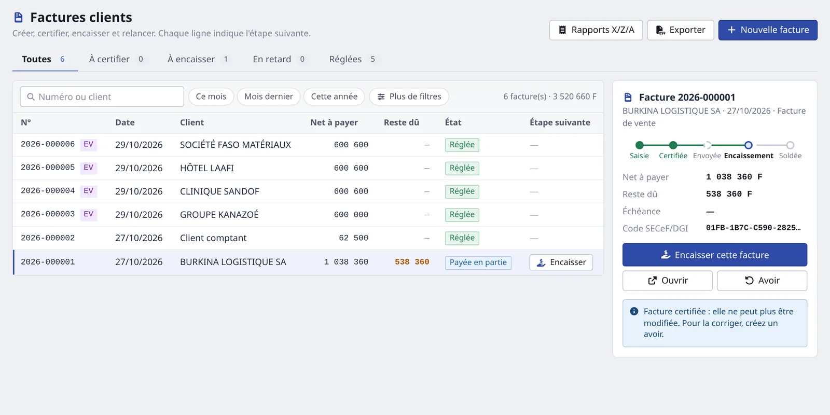Click the payment icon on Encaisser cette facture

(666, 255)
